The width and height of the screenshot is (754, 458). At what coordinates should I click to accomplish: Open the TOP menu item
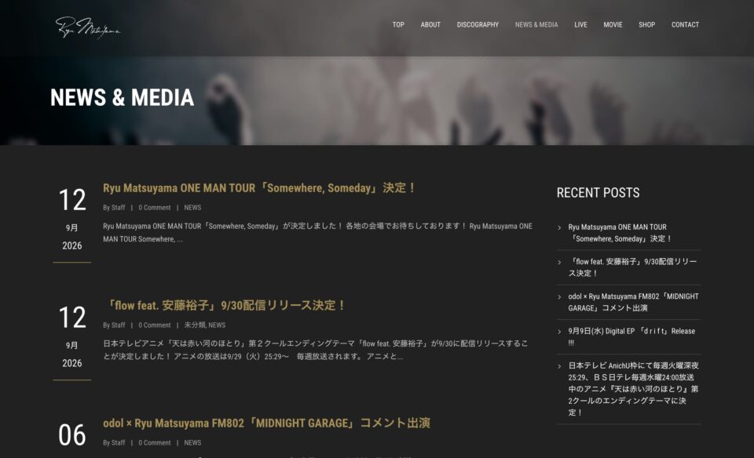[x=398, y=24]
